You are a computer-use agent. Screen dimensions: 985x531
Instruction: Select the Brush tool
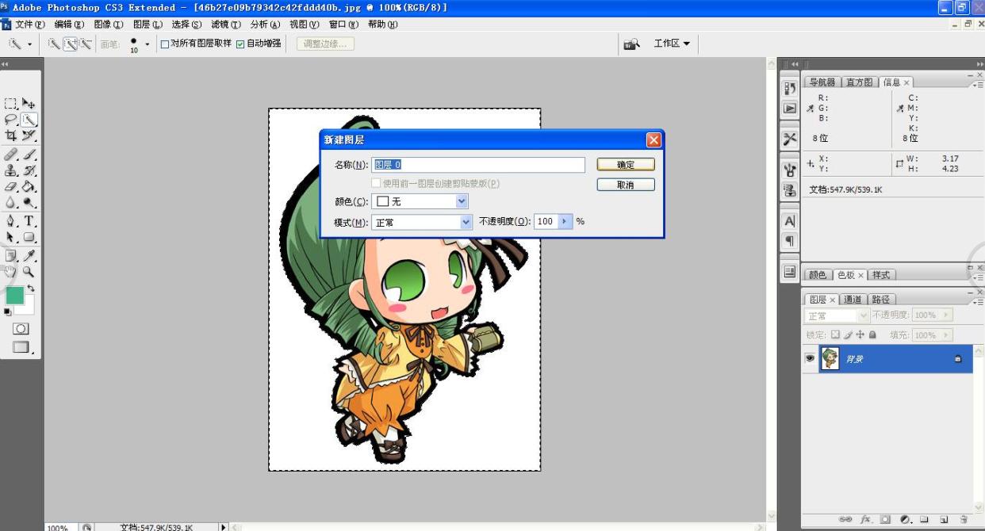[29, 154]
